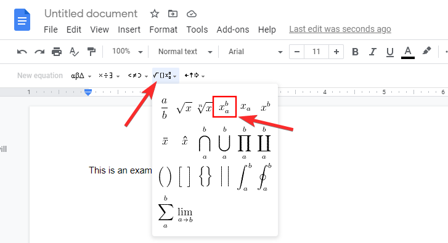Decrease font size with minus button
Viewport: 448px width, 243px height.
click(x=297, y=52)
